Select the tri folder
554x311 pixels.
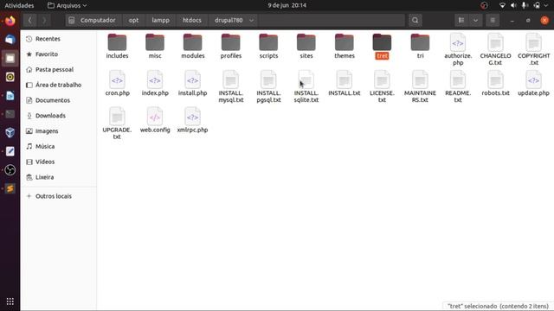click(x=420, y=46)
